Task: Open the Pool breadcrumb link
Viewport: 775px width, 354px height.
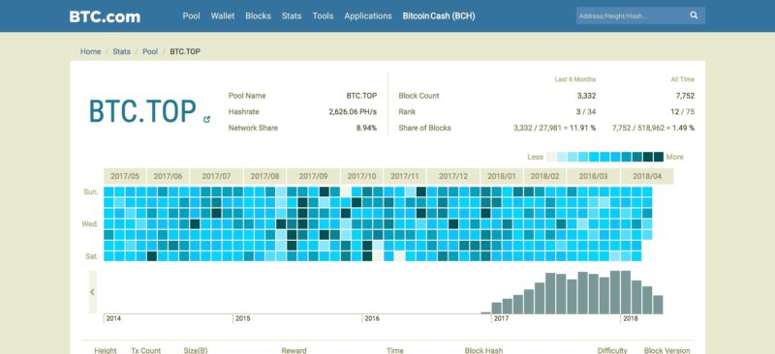Action: click(150, 51)
